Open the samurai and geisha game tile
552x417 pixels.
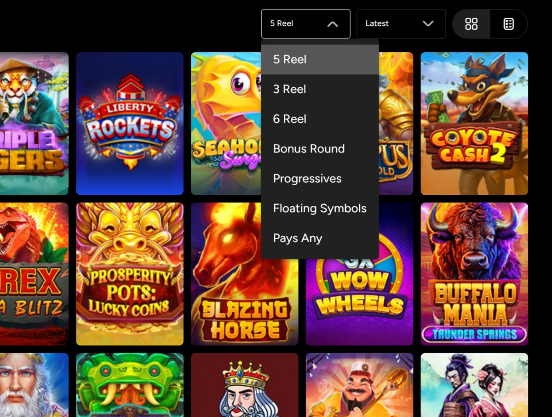[x=474, y=385]
